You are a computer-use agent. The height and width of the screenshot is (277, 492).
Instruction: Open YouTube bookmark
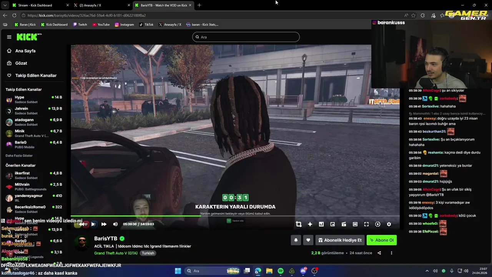click(x=101, y=25)
